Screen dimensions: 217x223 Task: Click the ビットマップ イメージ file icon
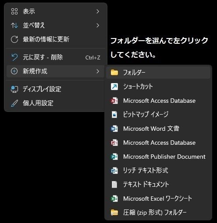tap(114, 115)
